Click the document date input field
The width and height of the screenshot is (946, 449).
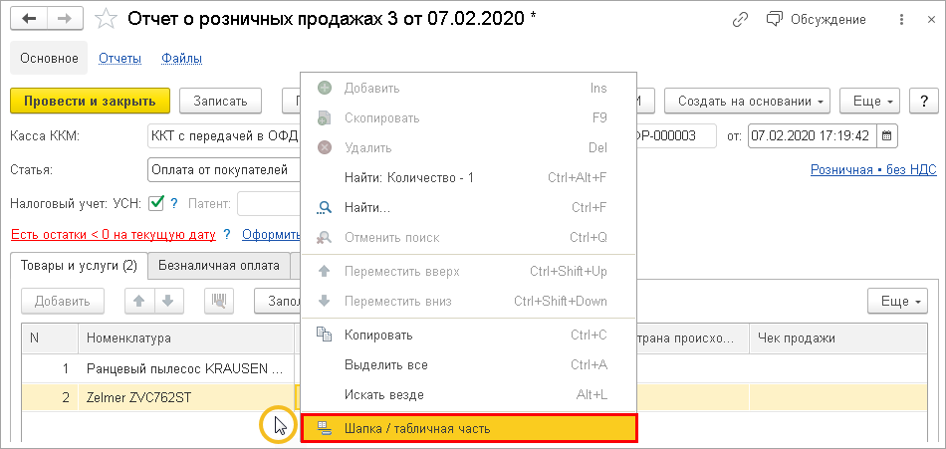point(812,135)
